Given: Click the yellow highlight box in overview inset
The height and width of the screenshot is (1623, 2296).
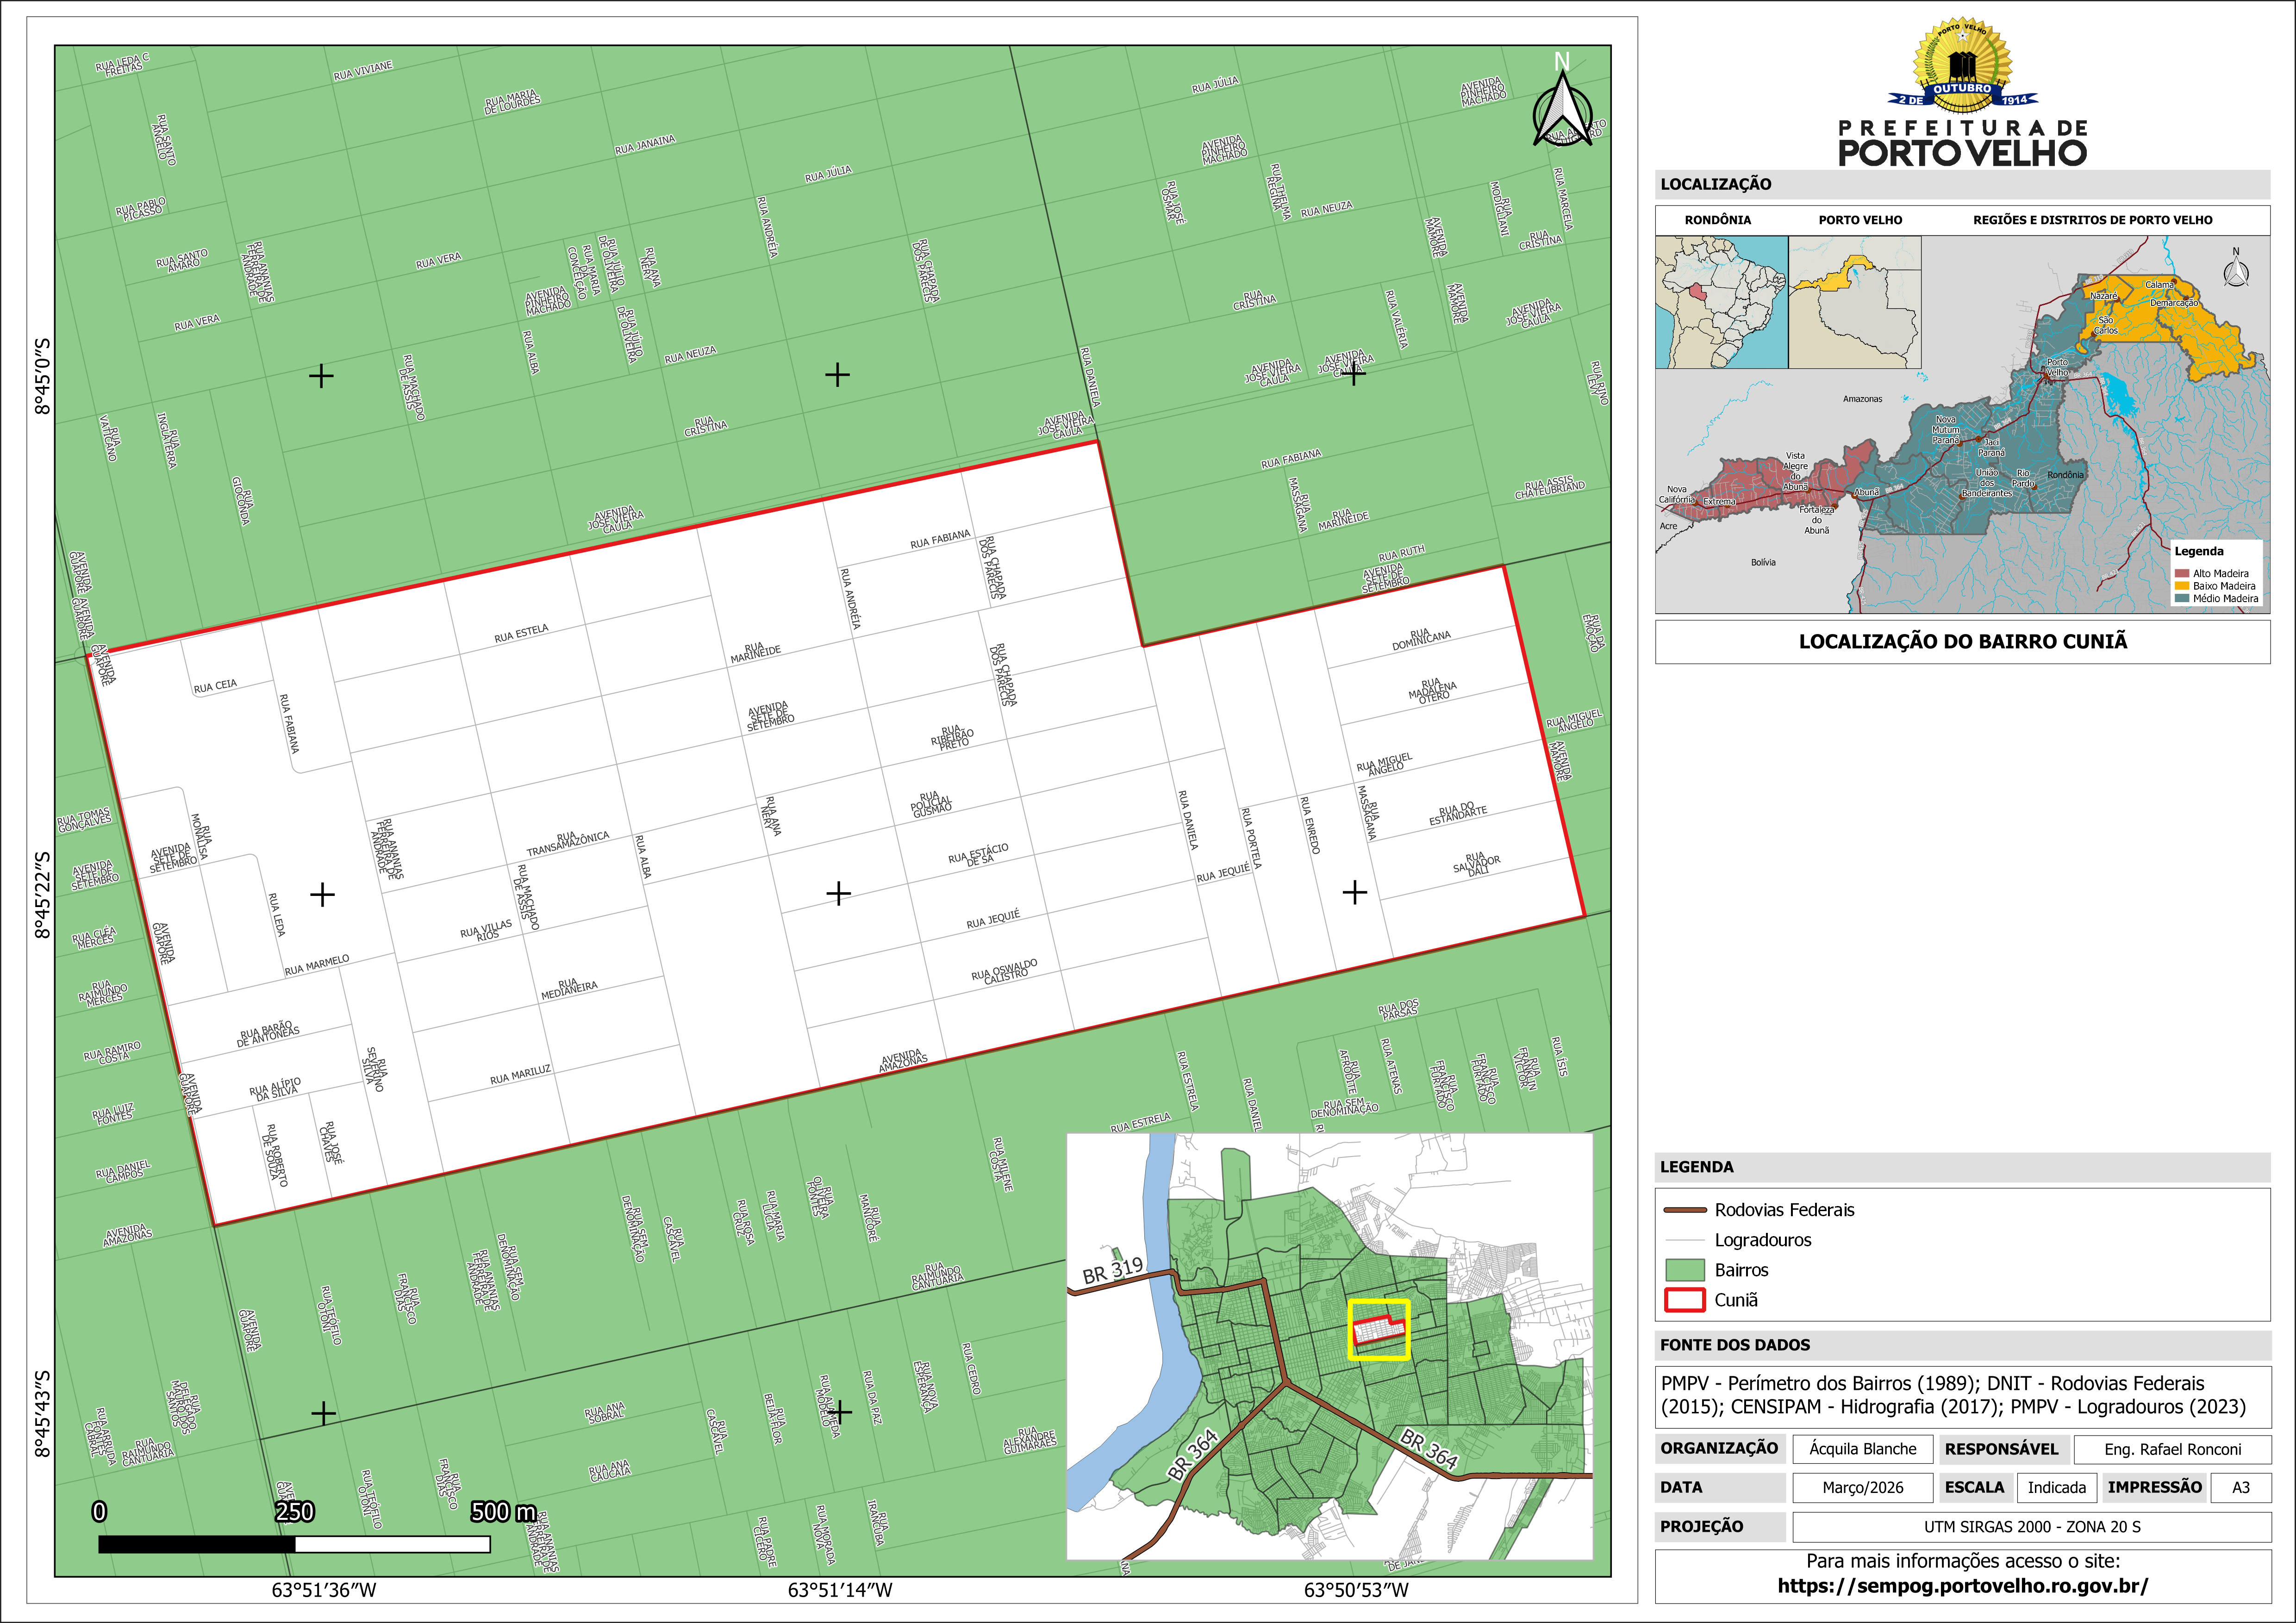Looking at the screenshot, I should tap(1378, 1329).
